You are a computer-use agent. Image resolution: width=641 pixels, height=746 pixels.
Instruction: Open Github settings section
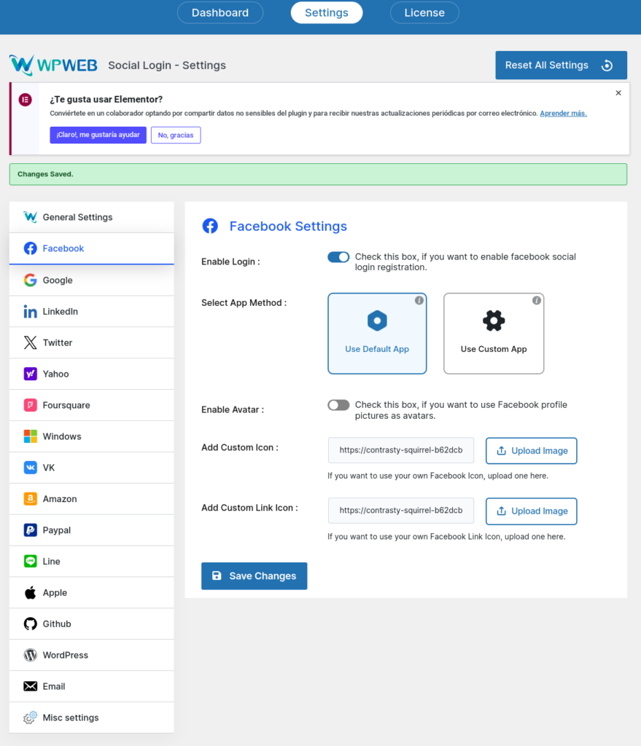[x=91, y=624]
